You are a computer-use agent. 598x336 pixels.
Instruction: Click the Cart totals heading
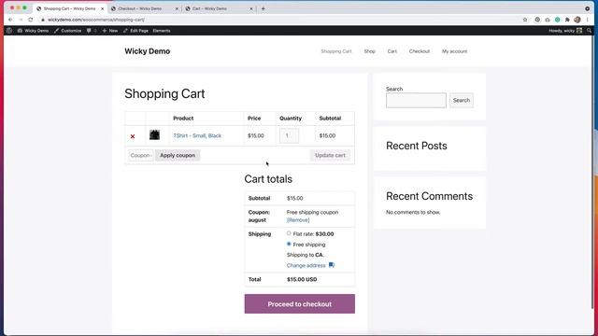268,179
